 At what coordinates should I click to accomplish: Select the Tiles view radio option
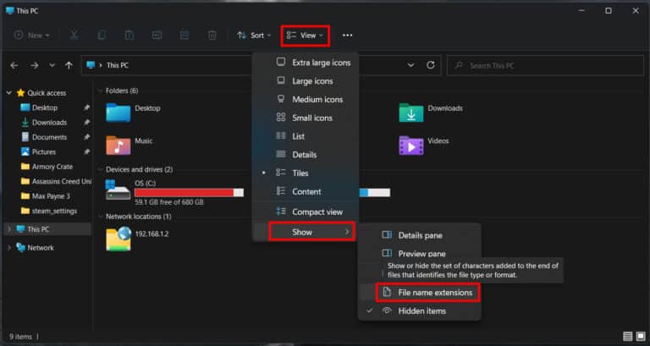(306, 173)
